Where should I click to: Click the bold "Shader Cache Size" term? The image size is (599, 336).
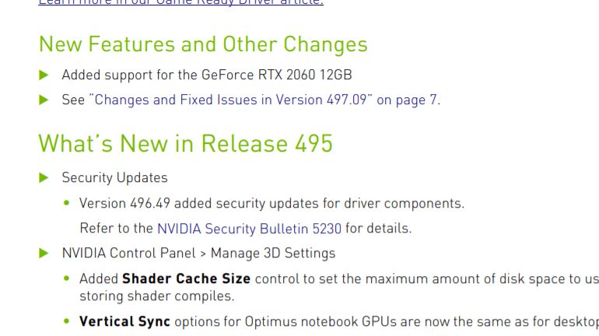tap(186, 278)
